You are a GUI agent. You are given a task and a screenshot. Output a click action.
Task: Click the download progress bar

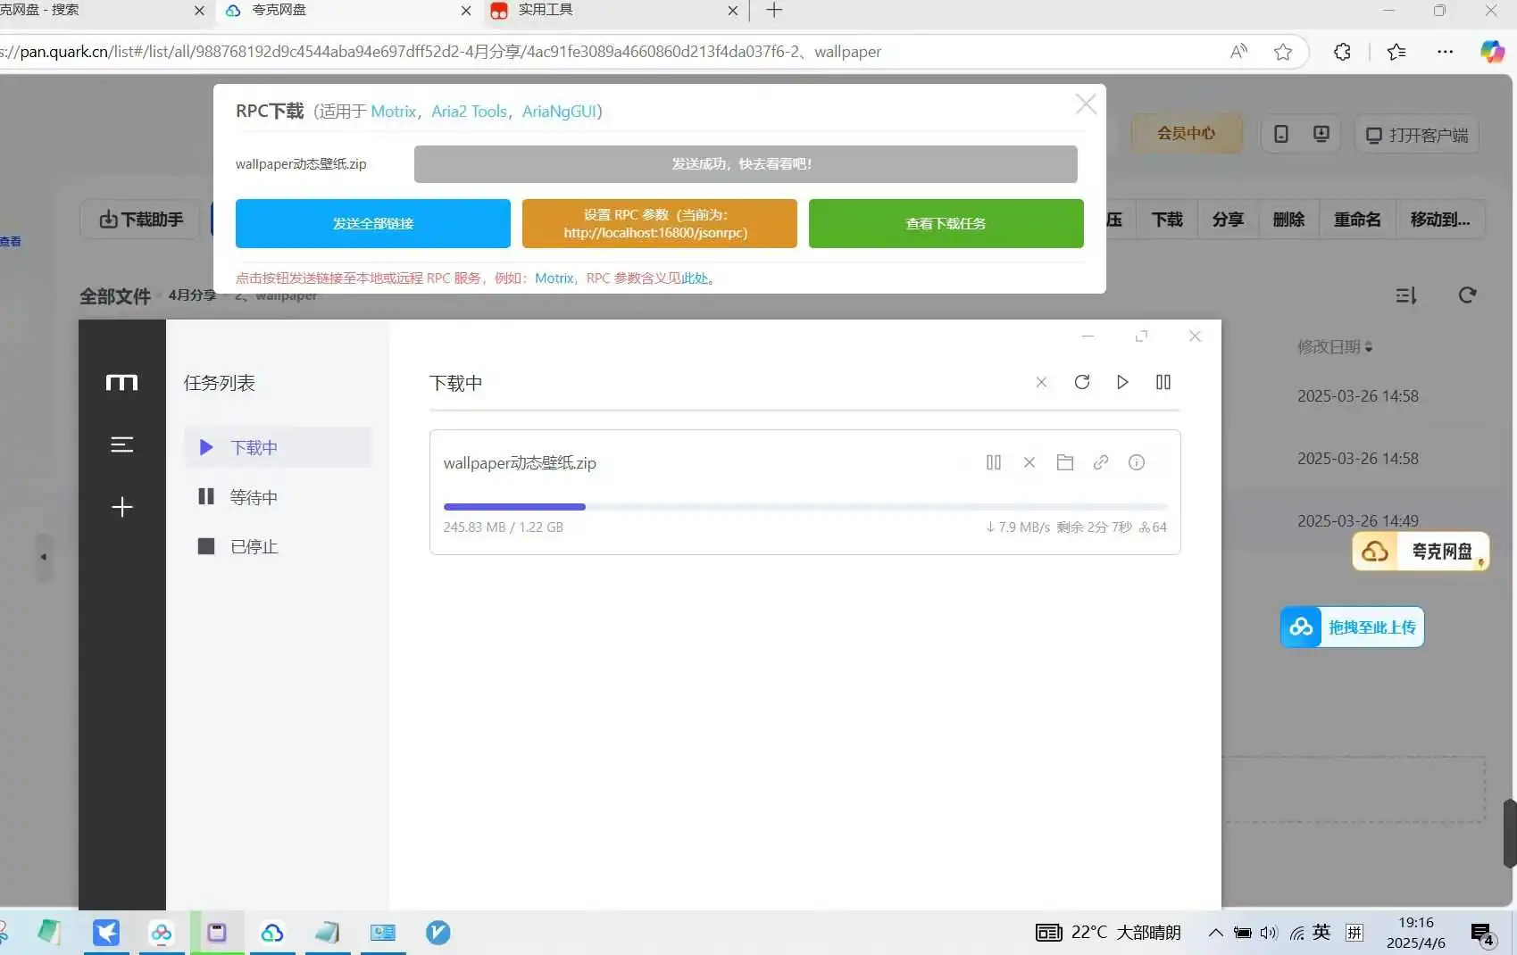tap(804, 507)
